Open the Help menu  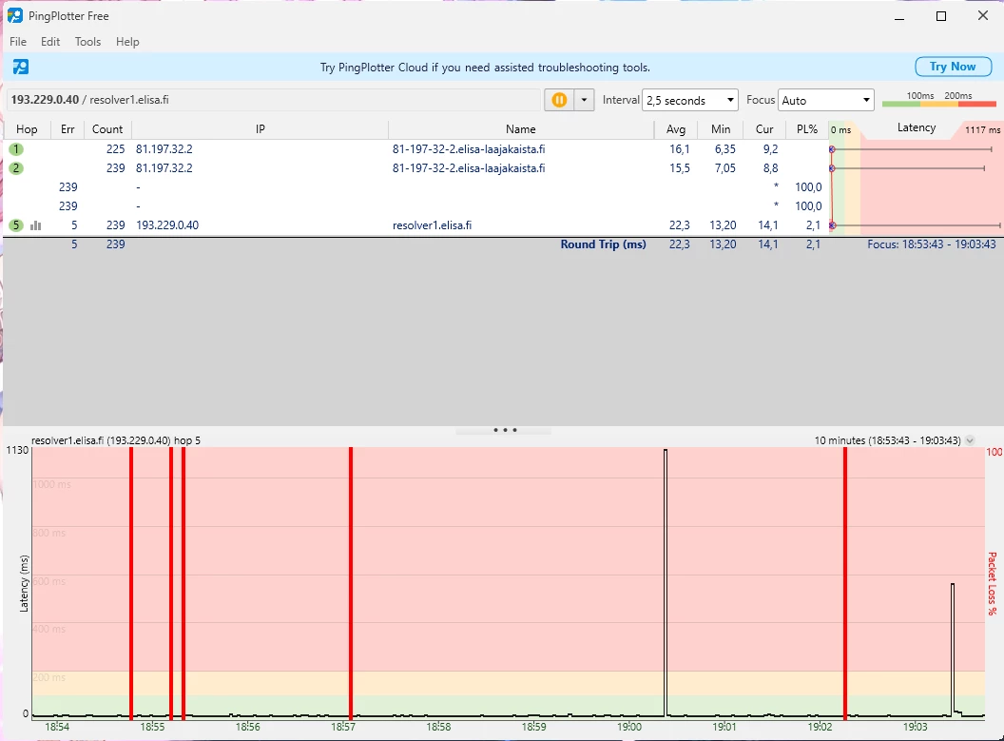point(127,42)
